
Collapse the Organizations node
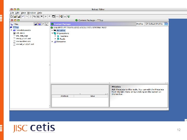pyautogui.click(x=52, y=33)
